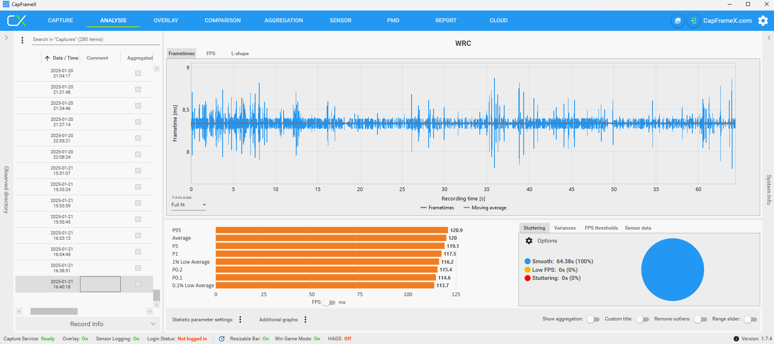The image size is (774, 344).
Task: Toggle the Show aggregation switch
Action: [x=593, y=319]
